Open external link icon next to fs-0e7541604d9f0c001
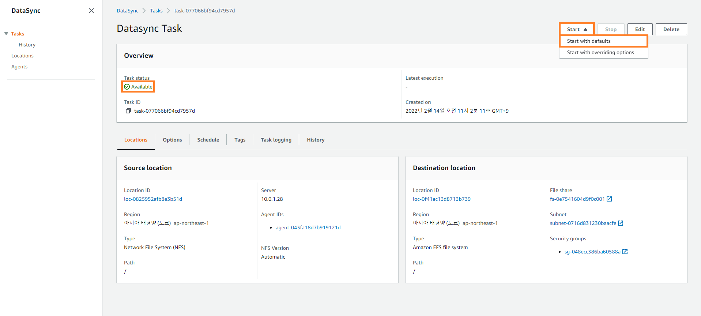This screenshot has width=701, height=316. (609, 199)
